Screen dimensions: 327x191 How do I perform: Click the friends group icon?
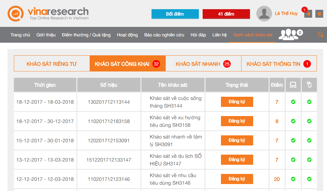point(288,34)
